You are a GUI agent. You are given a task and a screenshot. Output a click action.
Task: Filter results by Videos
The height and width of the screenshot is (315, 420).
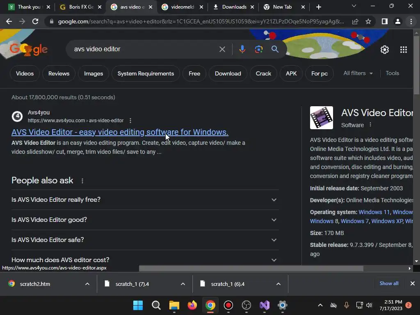coord(25,73)
